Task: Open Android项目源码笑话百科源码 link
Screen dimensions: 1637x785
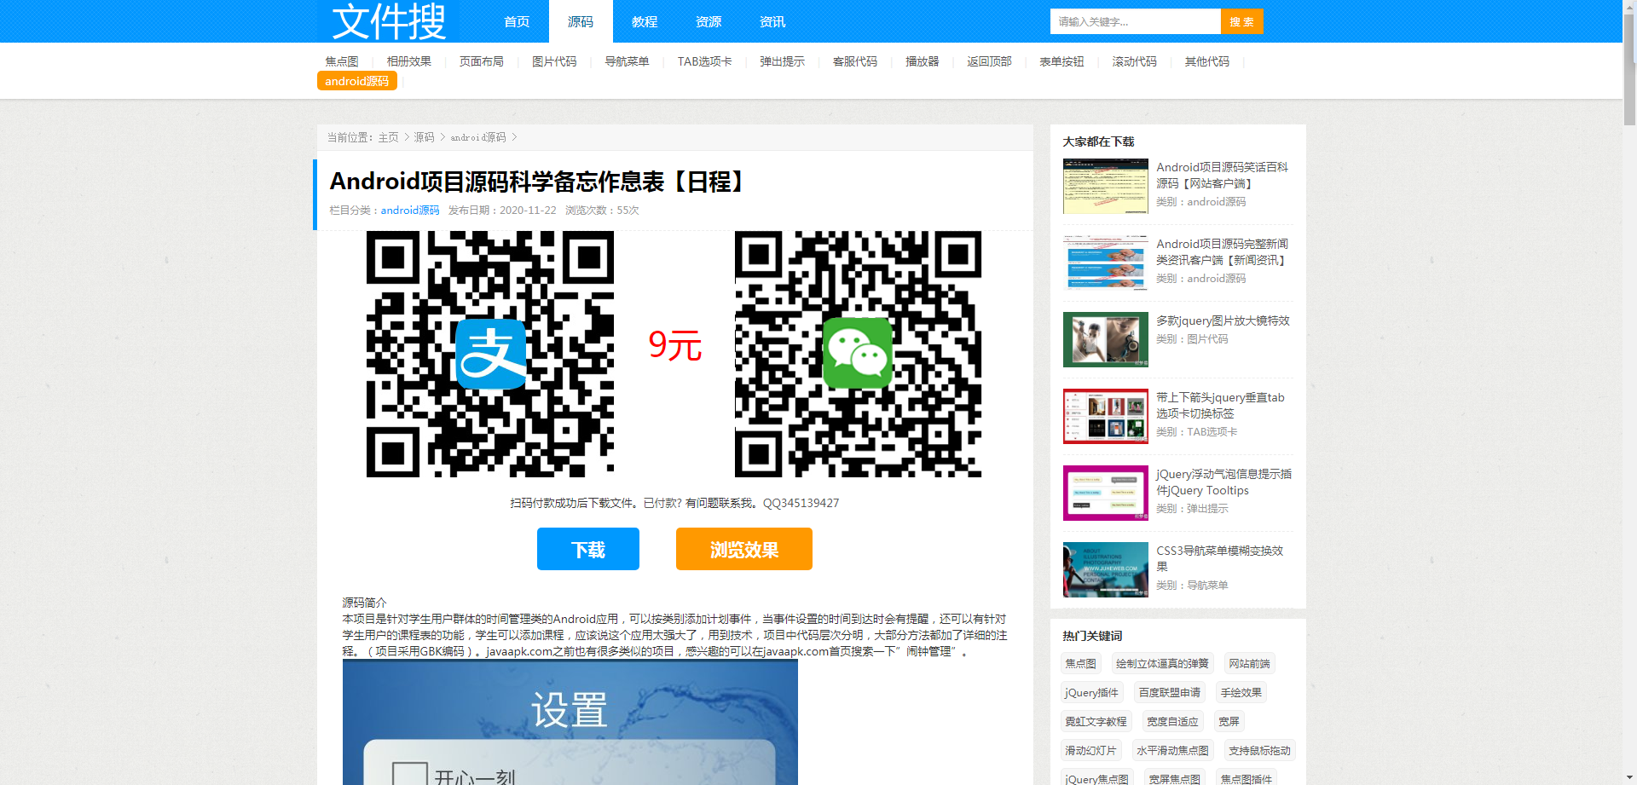Action: point(1223,175)
